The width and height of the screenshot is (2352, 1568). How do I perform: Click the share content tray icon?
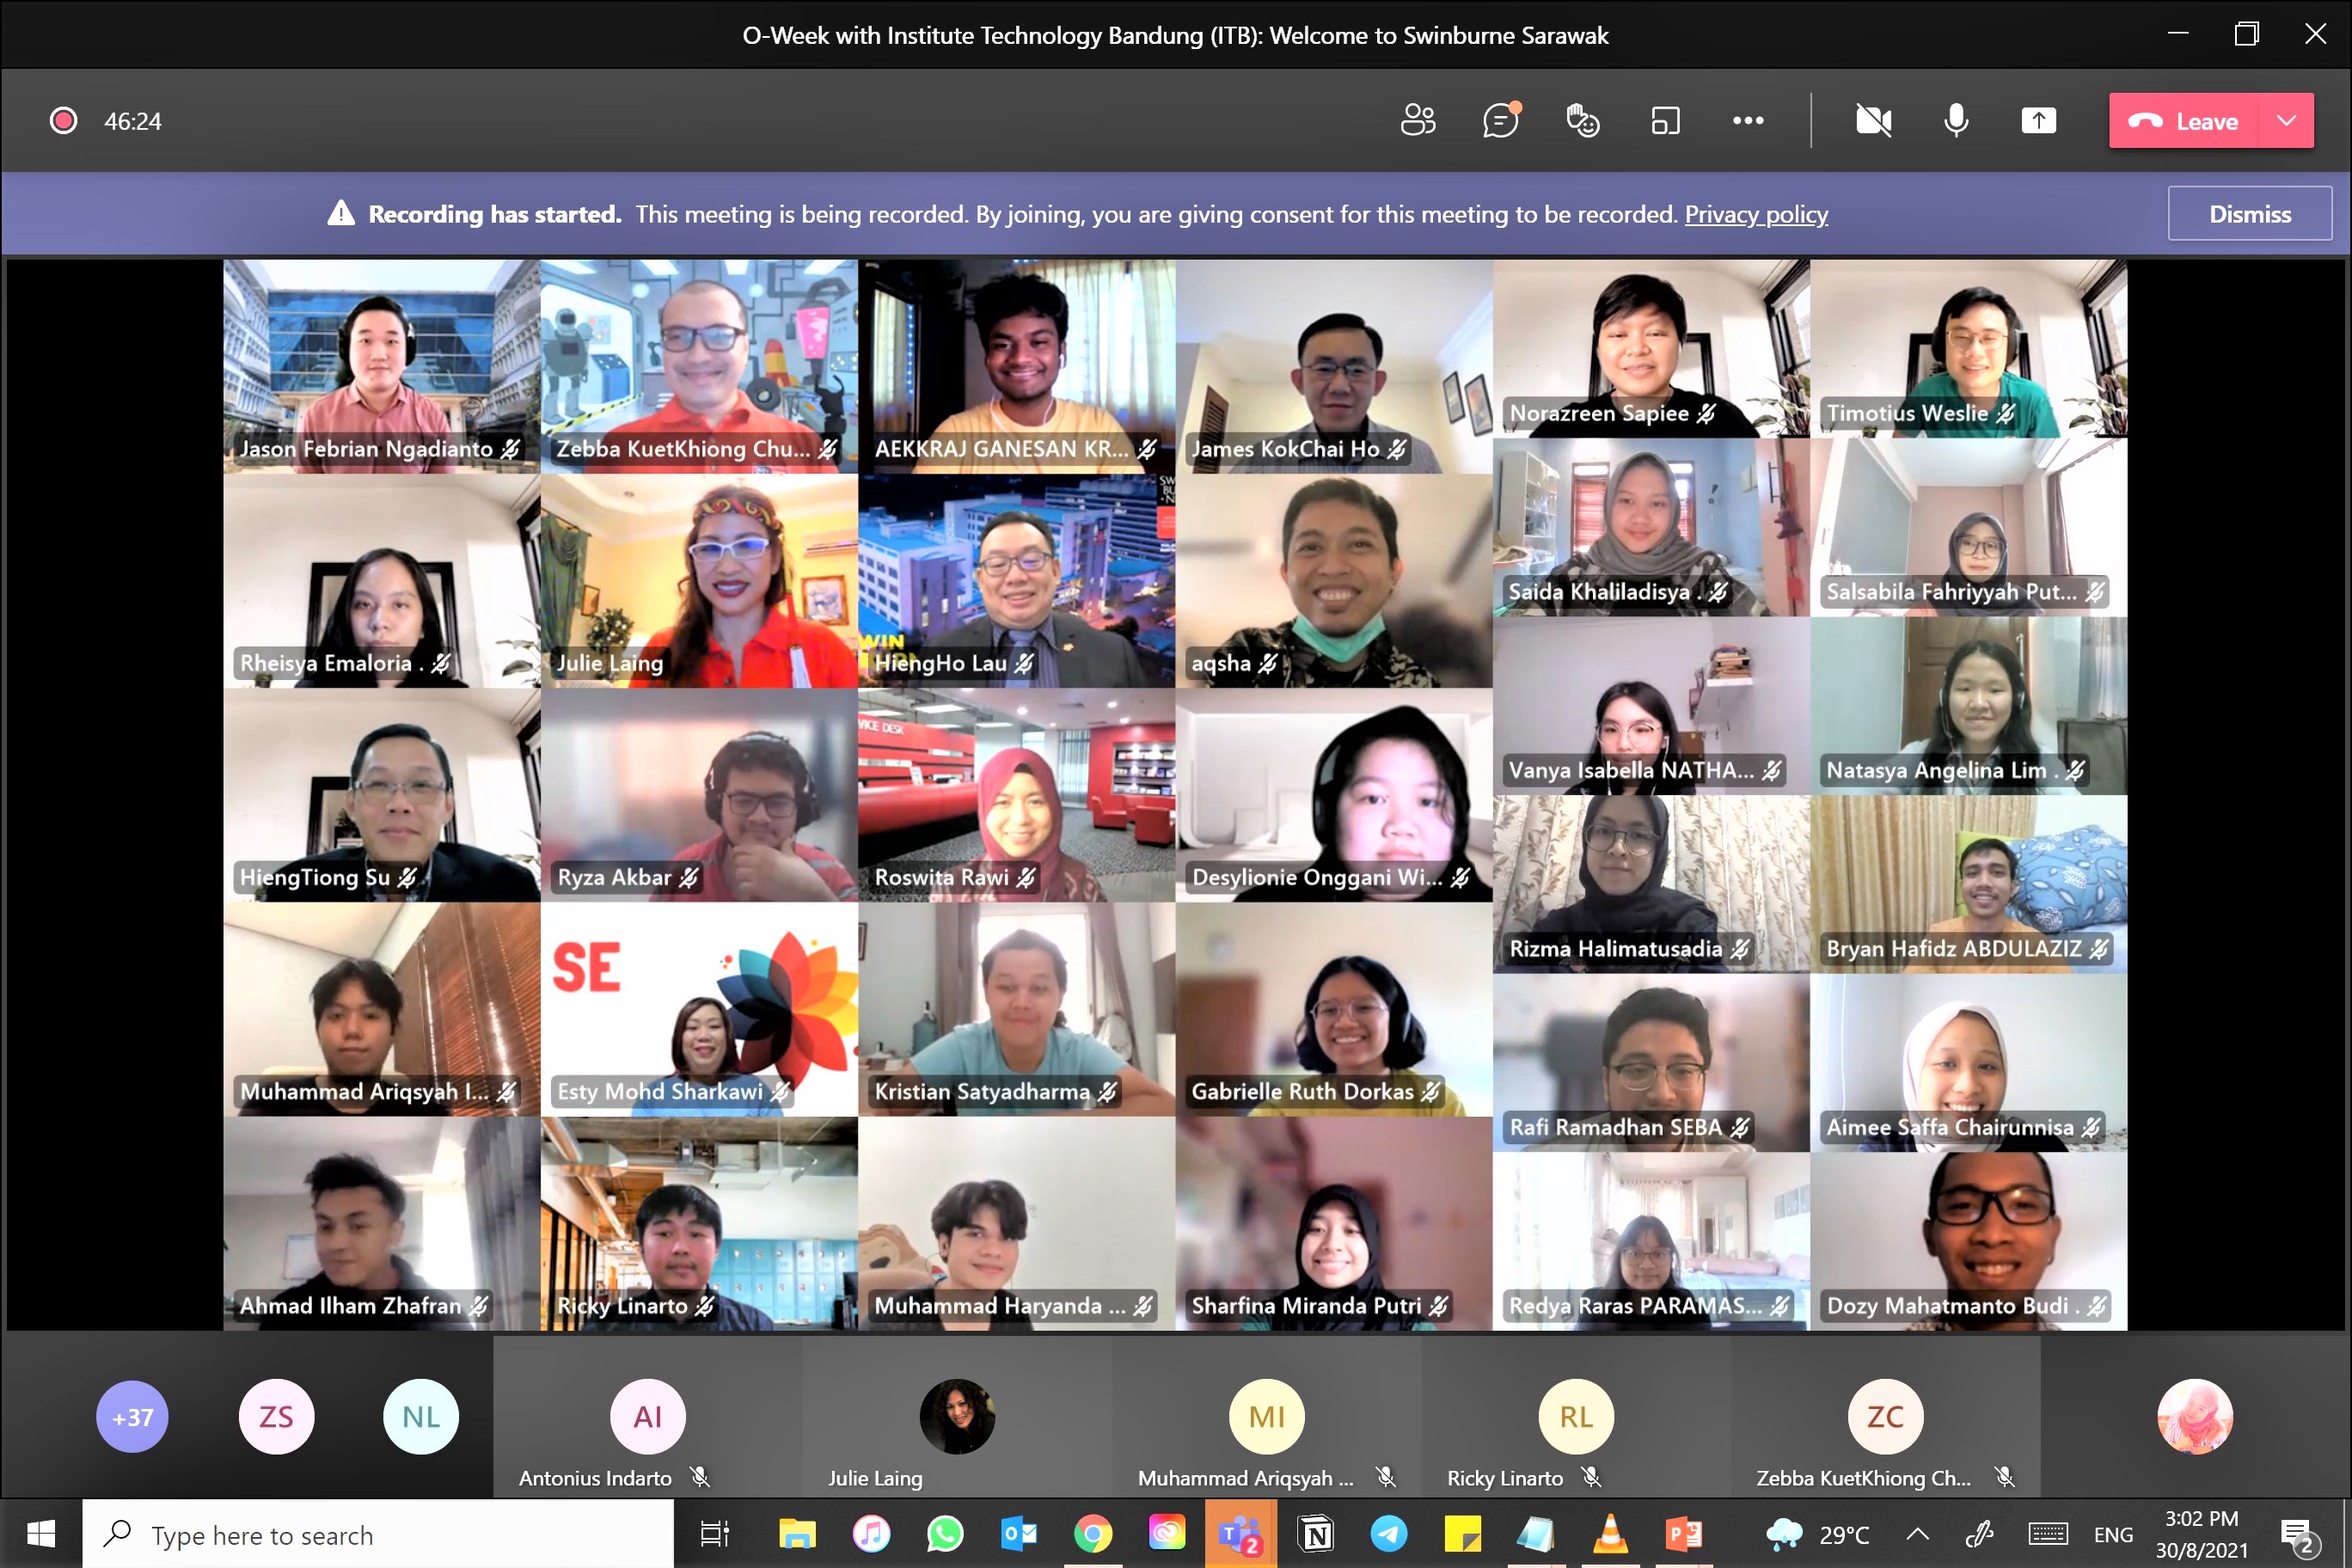(2038, 121)
